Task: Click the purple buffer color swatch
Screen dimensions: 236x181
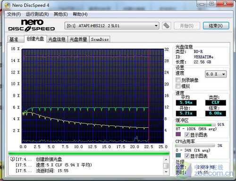Action: tap(178, 134)
